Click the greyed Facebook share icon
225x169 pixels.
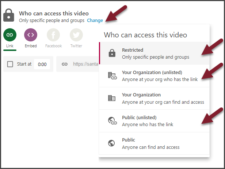[53, 35]
